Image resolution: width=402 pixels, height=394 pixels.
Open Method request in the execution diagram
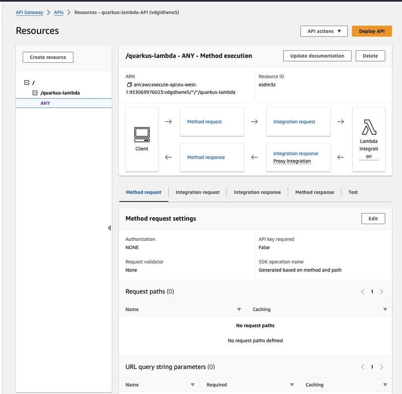tap(205, 122)
